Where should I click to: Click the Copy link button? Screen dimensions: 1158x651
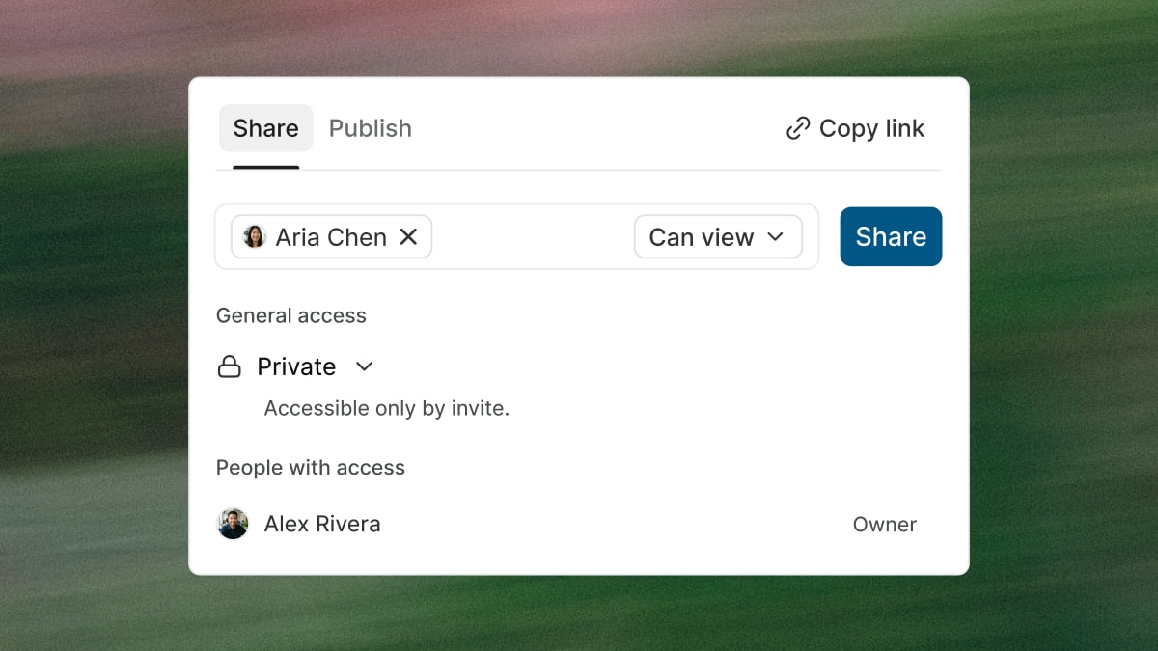pos(856,128)
